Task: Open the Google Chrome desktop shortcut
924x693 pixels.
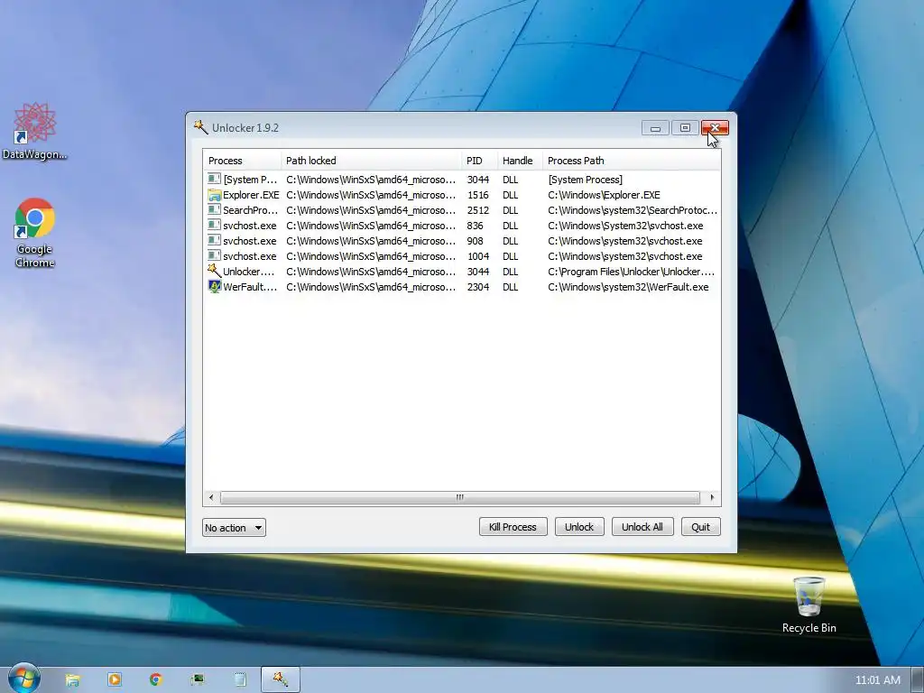Action: 35,233
